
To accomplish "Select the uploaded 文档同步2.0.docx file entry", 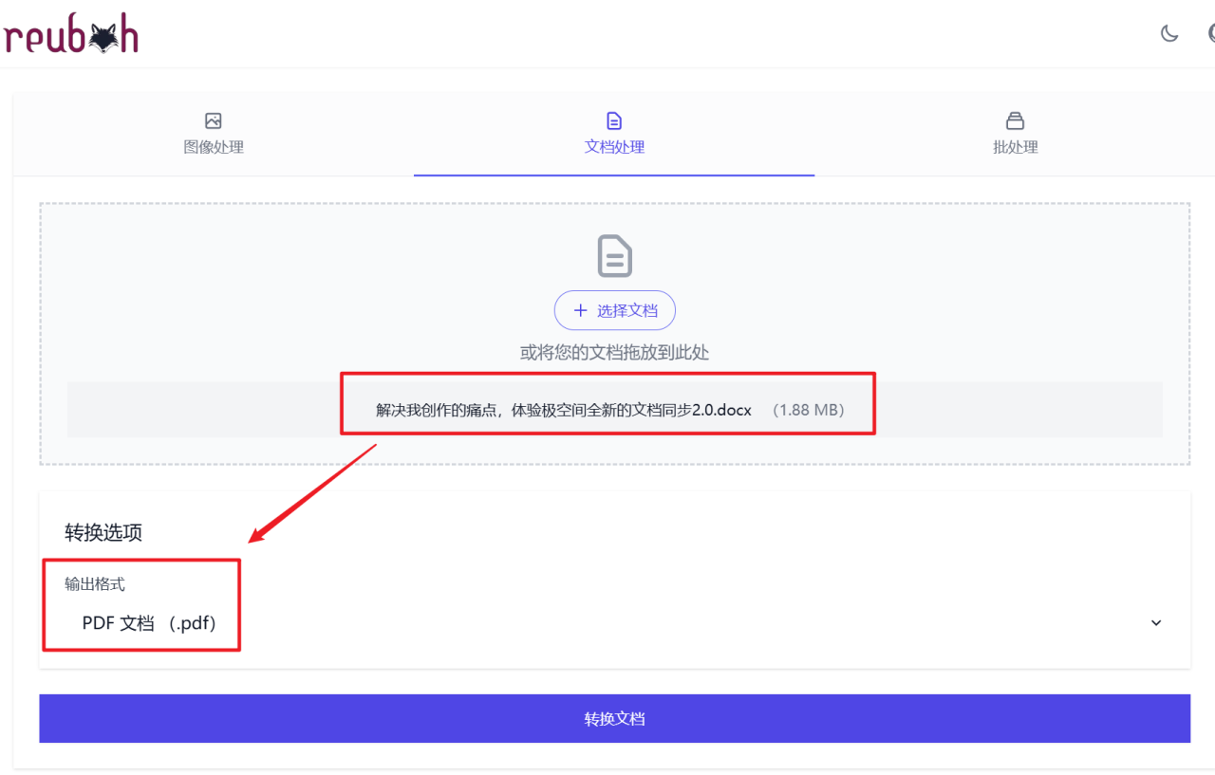I will (x=561, y=410).
